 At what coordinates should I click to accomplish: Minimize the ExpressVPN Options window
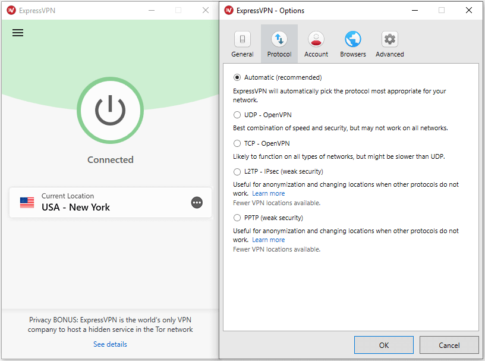(x=415, y=11)
